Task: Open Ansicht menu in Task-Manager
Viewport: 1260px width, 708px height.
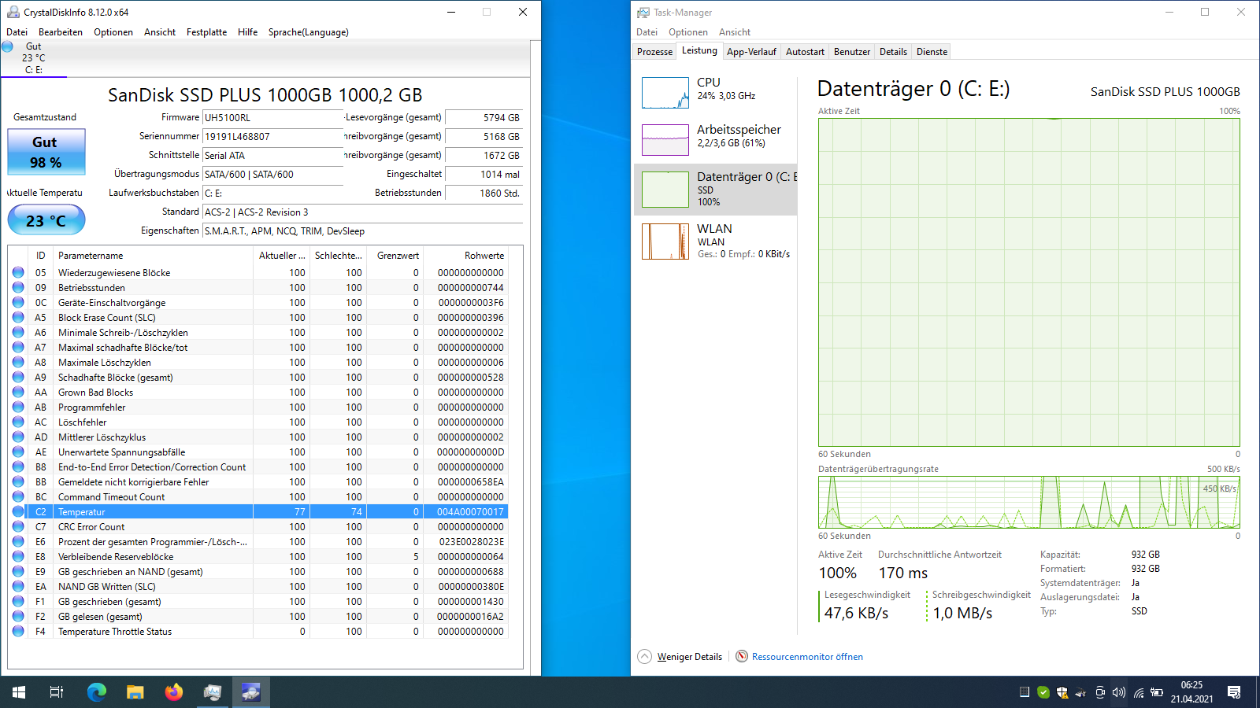Action: pyautogui.click(x=734, y=32)
